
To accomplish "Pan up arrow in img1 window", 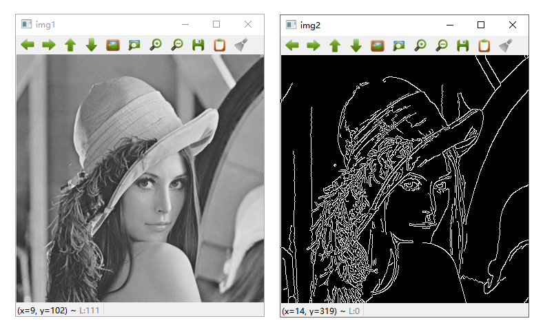I will 70,45.
